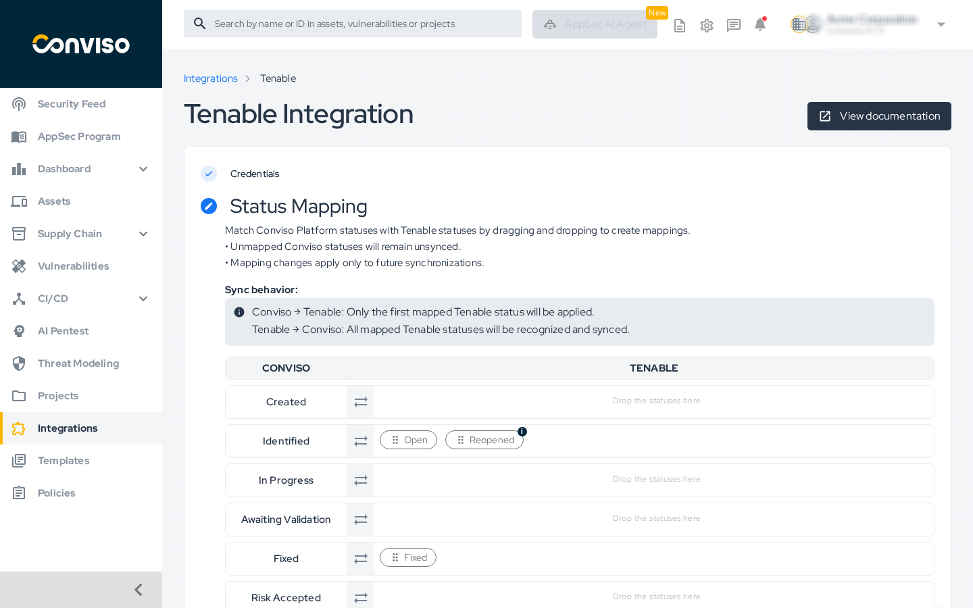Expand the Dashboard chevron
973x608 pixels.
(143, 169)
